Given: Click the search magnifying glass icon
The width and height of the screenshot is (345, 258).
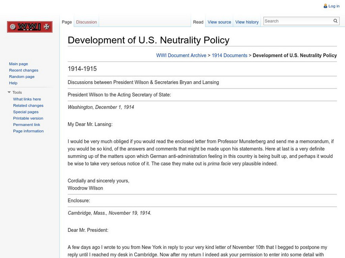Looking at the screenshot, I should pyautogui.click(x=335, y=21).
